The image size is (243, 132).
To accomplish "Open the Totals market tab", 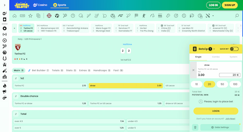I will pyautogui.click(x=57, y=70).
